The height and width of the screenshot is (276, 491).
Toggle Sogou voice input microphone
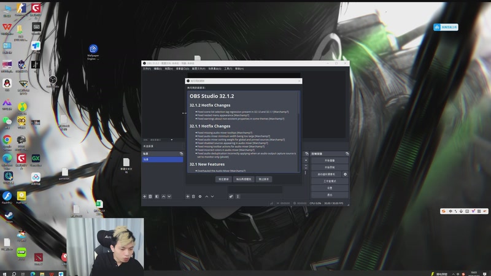(x=461, y=211)
